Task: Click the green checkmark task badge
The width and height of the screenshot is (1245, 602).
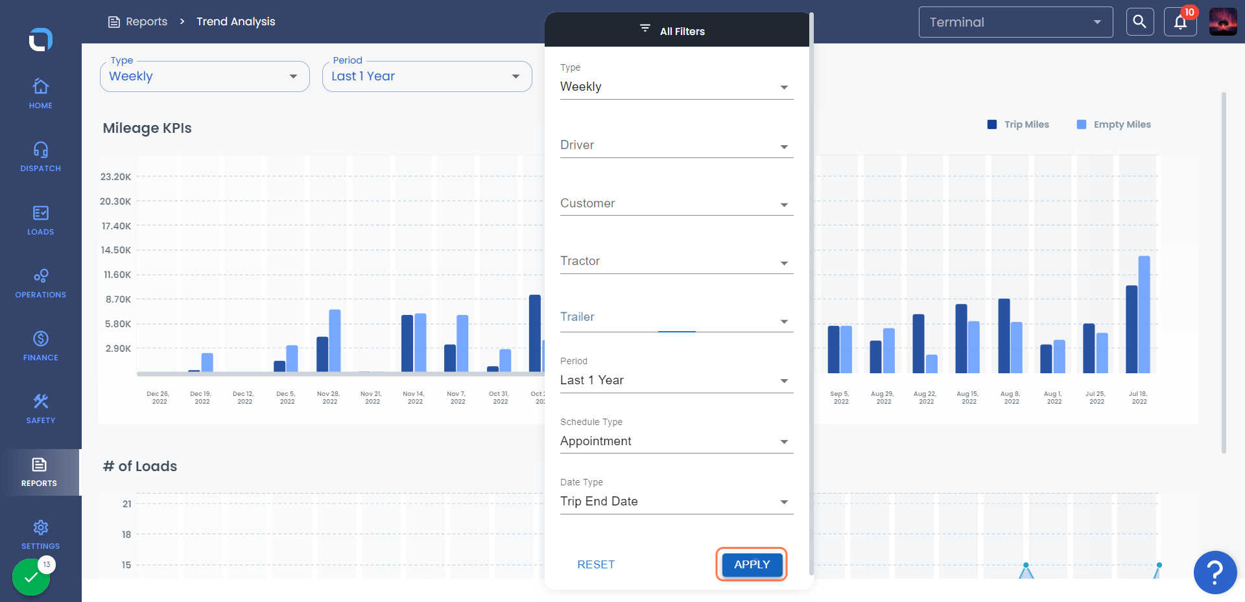Action: (x=31, y=577)
